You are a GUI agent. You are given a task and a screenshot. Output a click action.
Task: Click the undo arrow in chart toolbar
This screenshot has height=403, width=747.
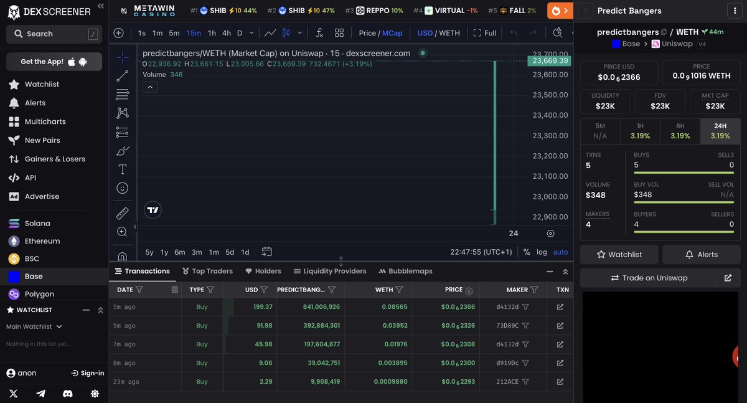514,33
